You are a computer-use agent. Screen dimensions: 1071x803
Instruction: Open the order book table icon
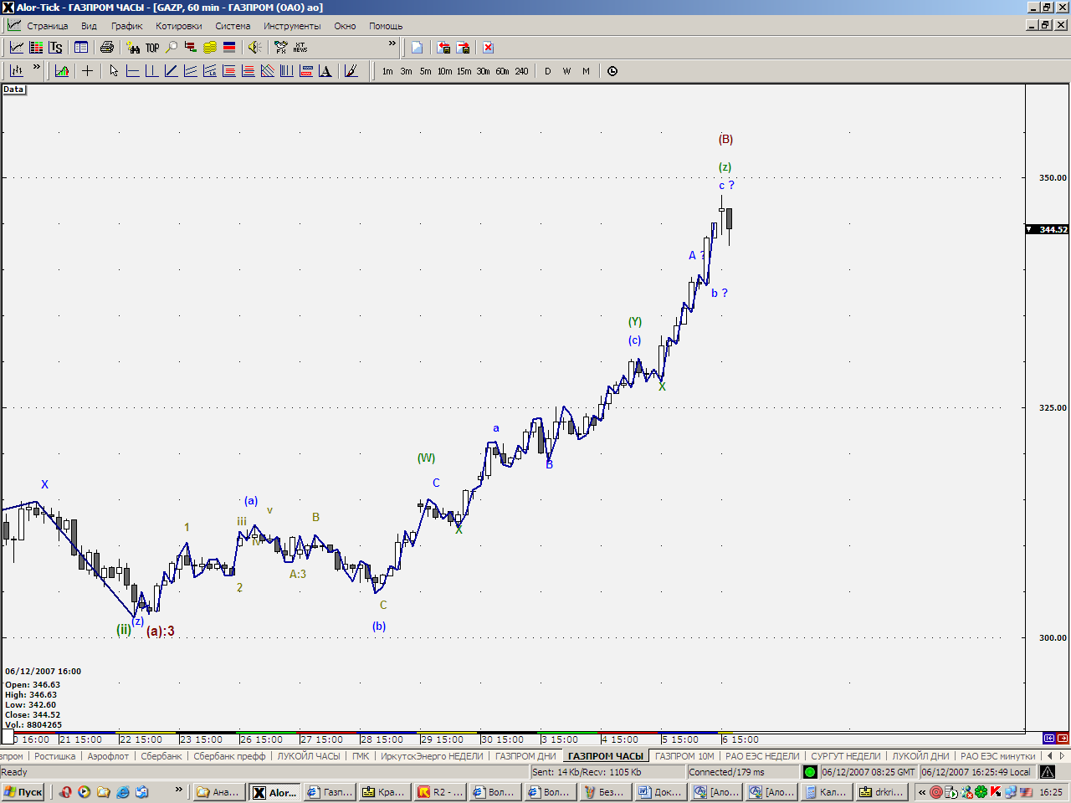(81, 48)
